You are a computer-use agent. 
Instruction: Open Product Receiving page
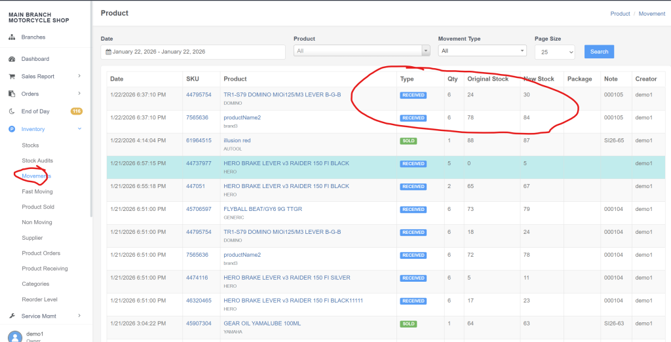pyautogui.click(x=45, y=269)
